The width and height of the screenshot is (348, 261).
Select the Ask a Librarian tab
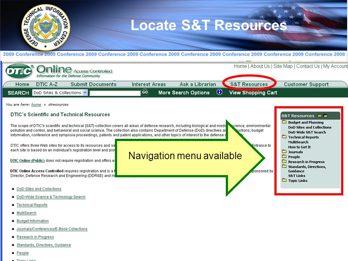(198, 84)
